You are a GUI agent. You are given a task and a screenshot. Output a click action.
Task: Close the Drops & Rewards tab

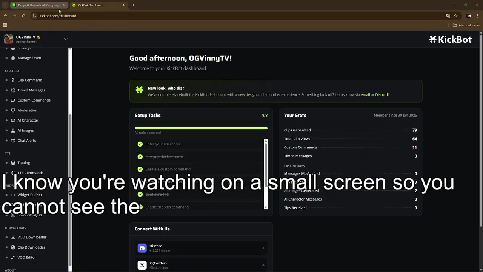tap(64, 5)
